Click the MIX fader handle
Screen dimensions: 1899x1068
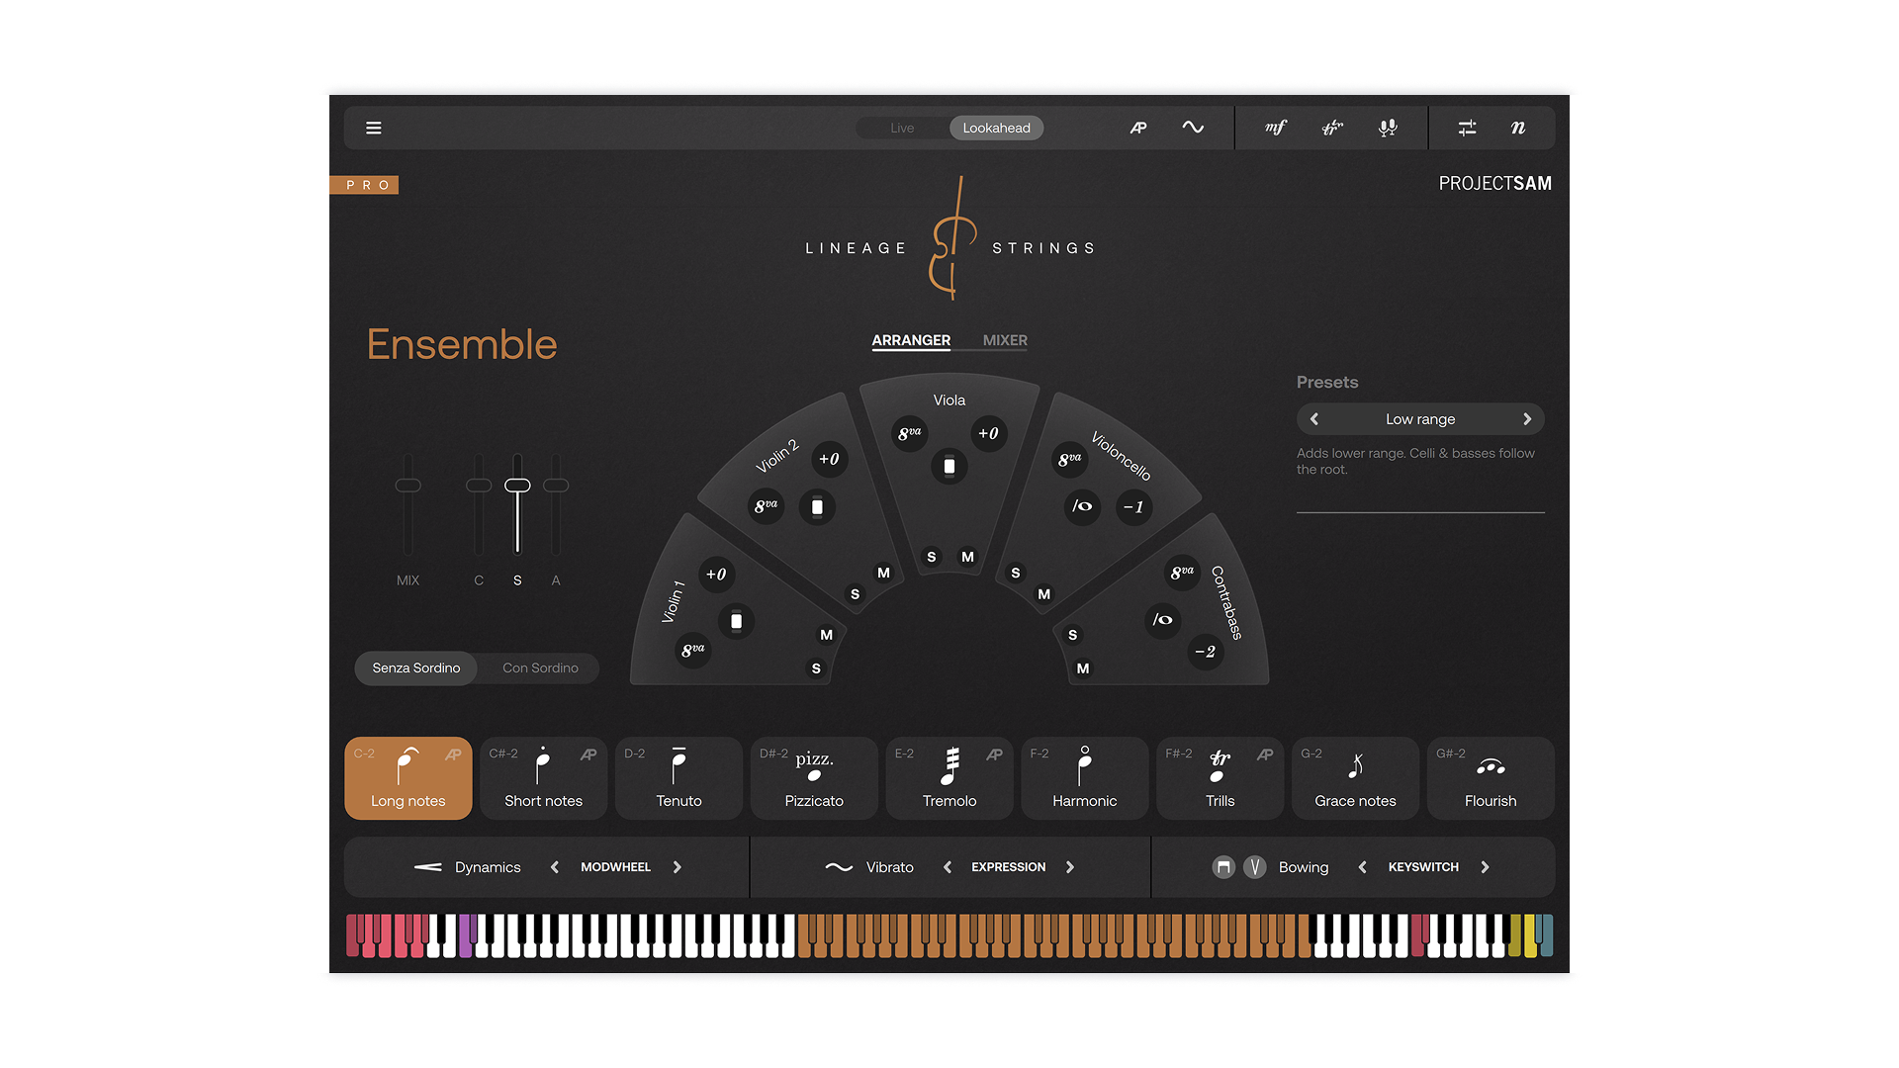coord(407,486)
